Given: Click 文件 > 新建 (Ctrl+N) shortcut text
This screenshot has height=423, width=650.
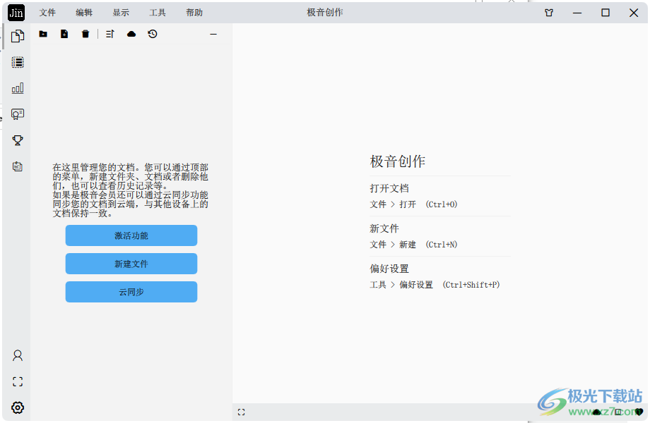Looking at the screenshot, I should 414,245.
